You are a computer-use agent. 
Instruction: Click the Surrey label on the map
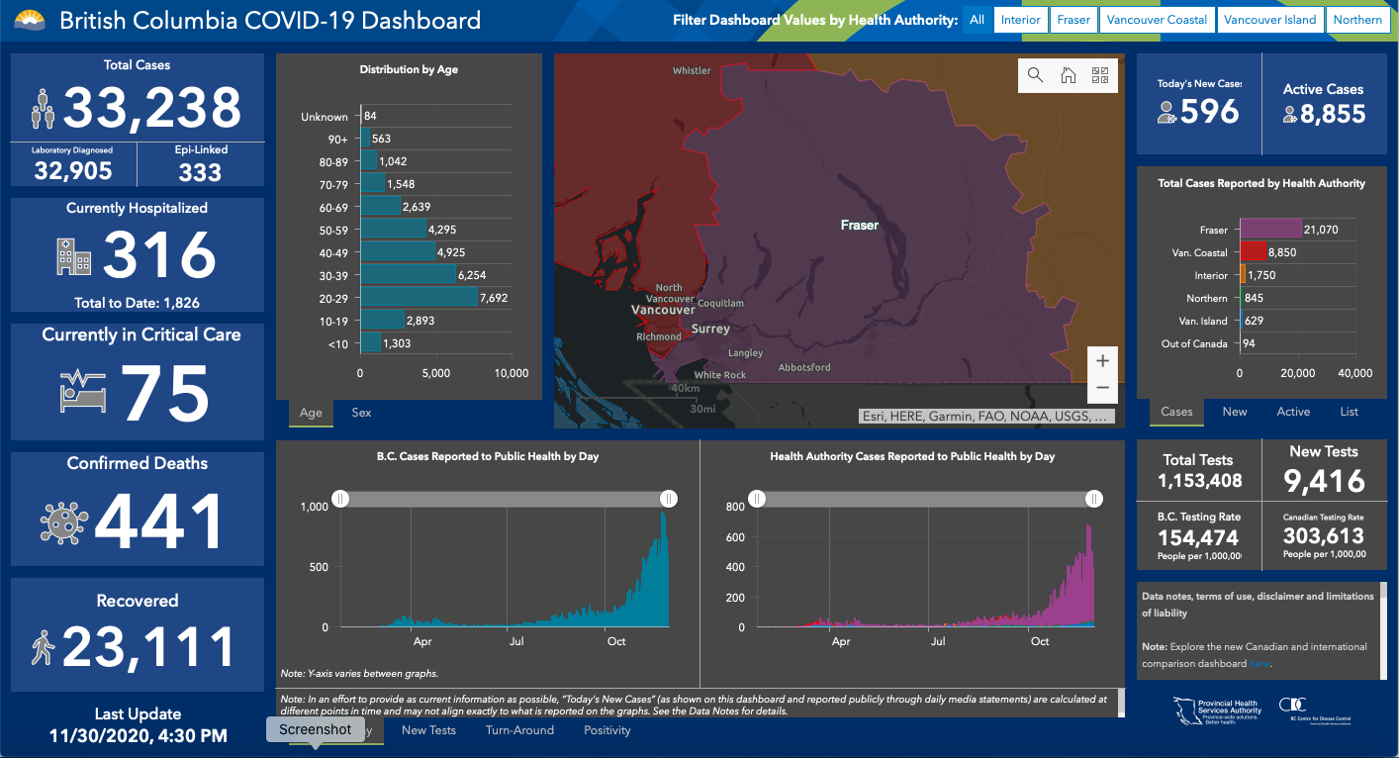[710, 329]
